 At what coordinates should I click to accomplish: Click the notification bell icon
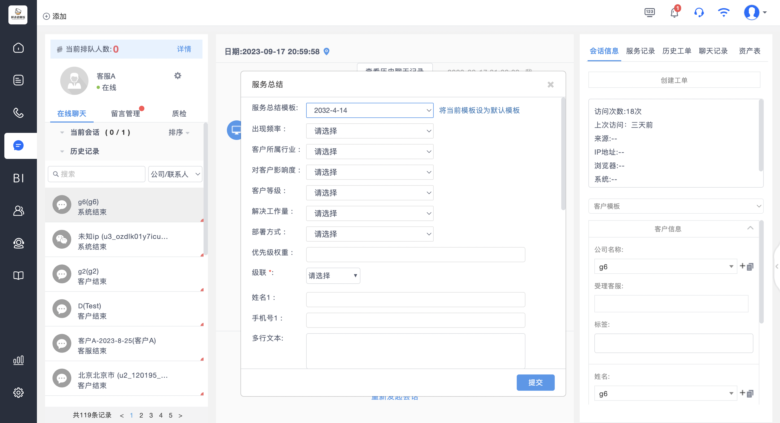pyautogui.click(x=674, y=13)
